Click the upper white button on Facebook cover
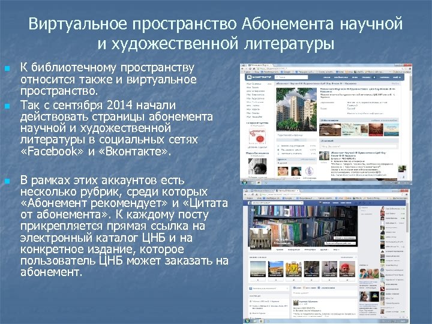Viewport: 432px width, 324px height. tap(344, 238)
